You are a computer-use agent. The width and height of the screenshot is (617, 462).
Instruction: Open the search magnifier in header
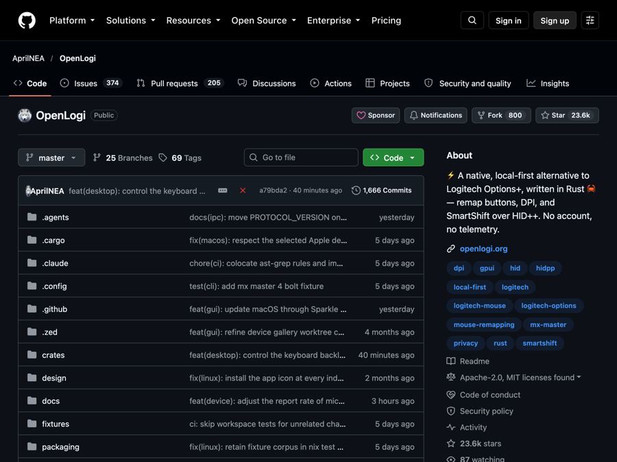(472, 21)
